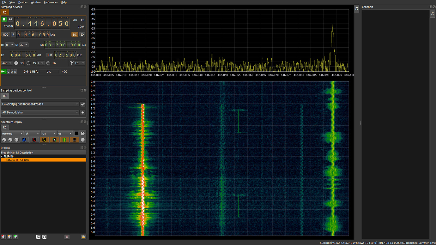
Task: Click the green stream status indicator
Action: (x=4, y=72)
